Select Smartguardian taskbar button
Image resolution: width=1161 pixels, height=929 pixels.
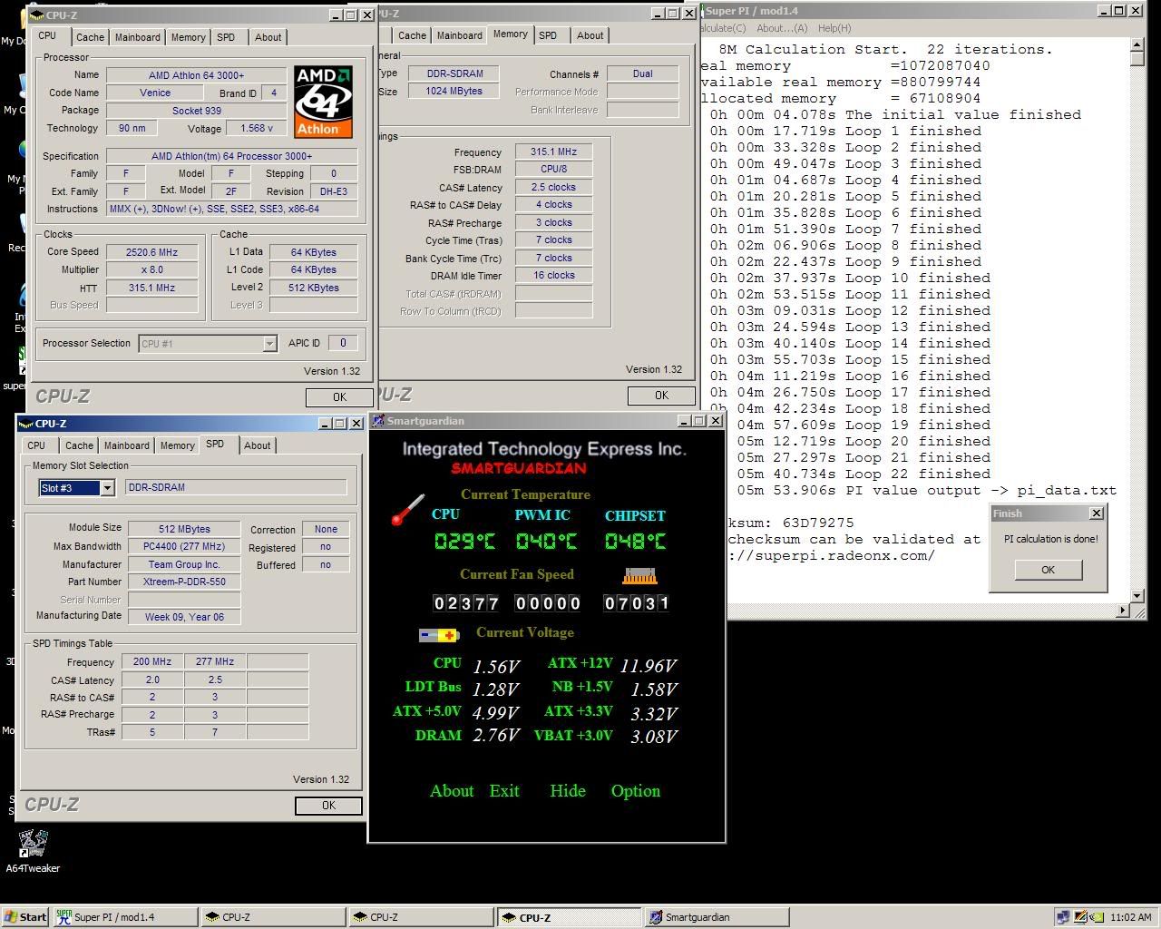tap(717, 917)
